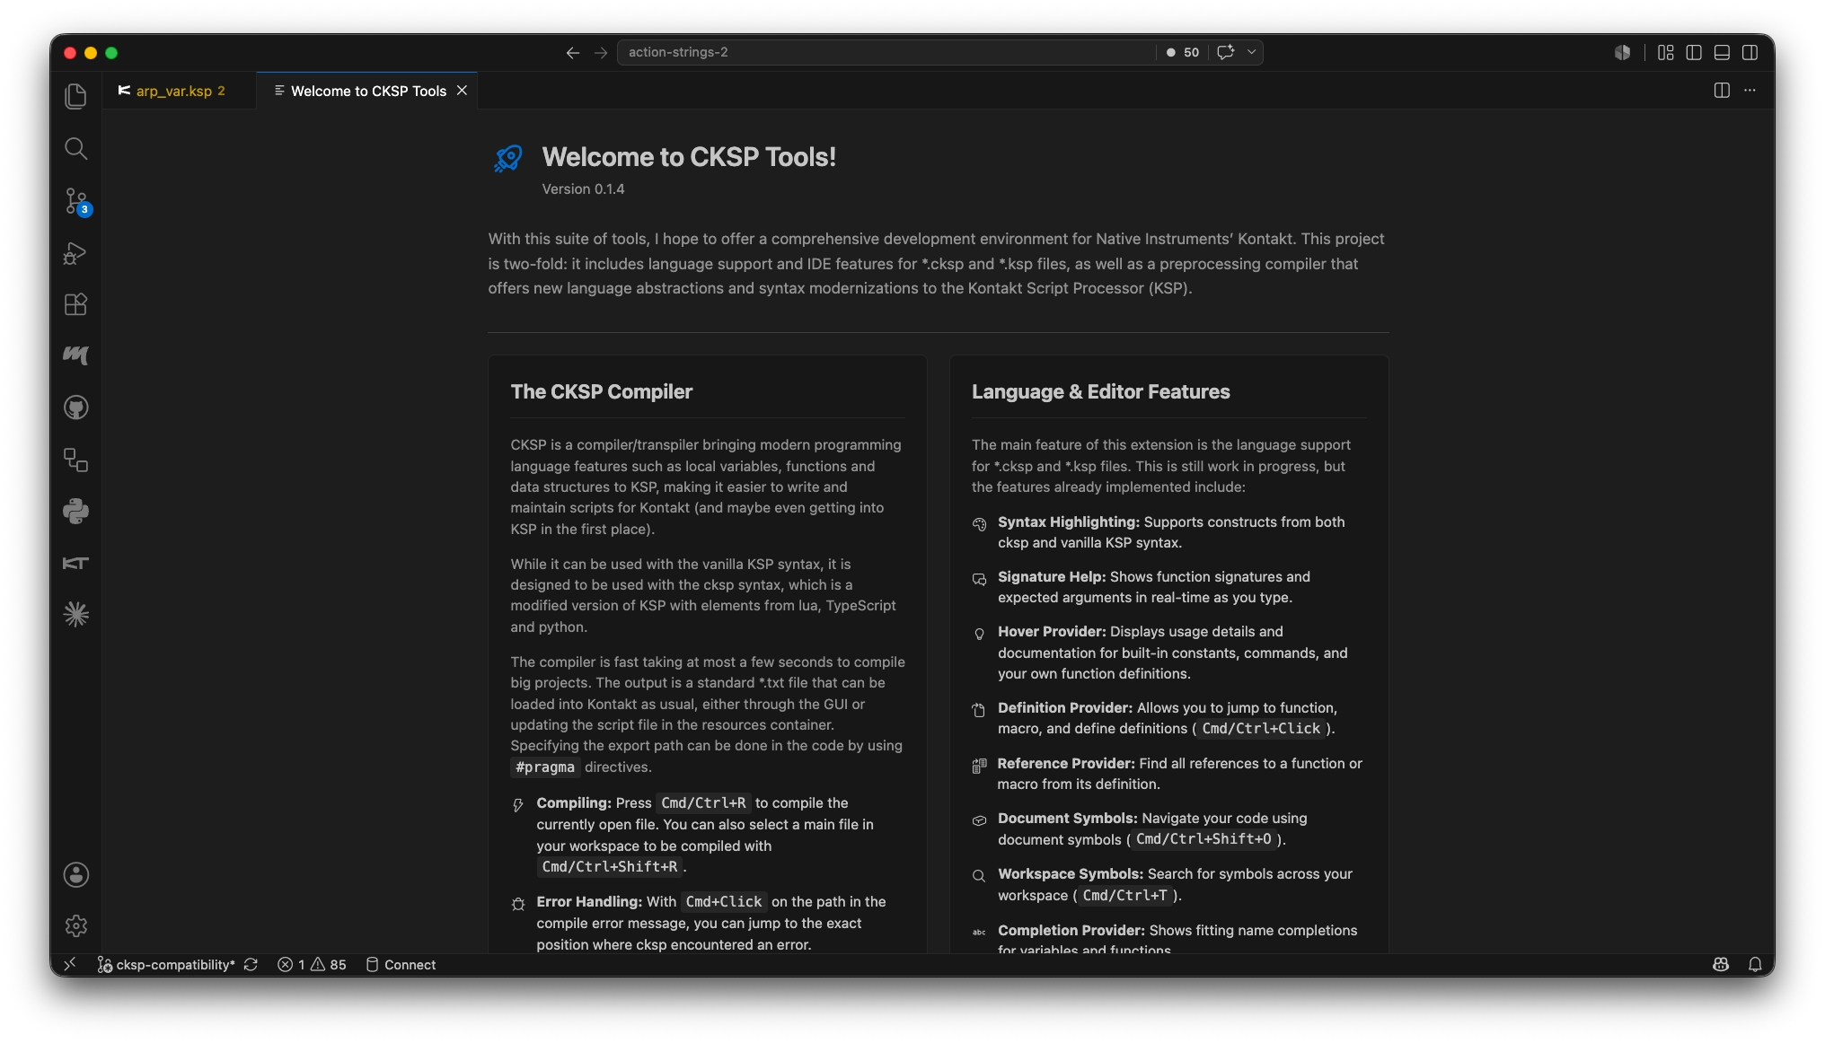Toggle the secondary side bar
The image size is (1825, 1043).
pyautogui.click(x=1750, y=53)
